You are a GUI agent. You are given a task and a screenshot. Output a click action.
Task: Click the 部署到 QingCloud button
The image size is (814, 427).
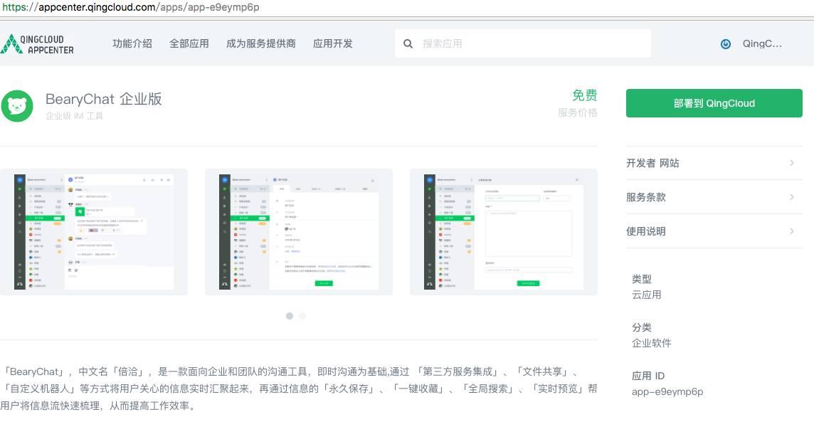click(x=714, y=103)
